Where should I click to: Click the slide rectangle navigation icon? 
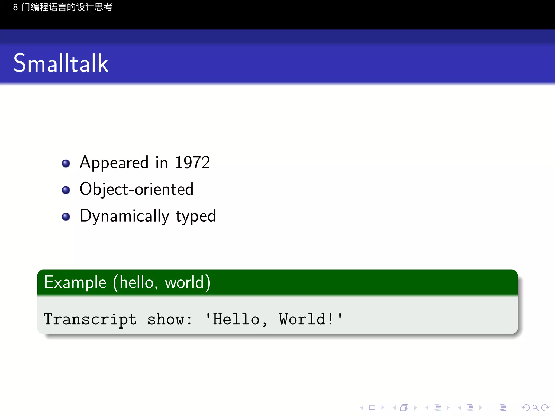click(x=372, y=408)
